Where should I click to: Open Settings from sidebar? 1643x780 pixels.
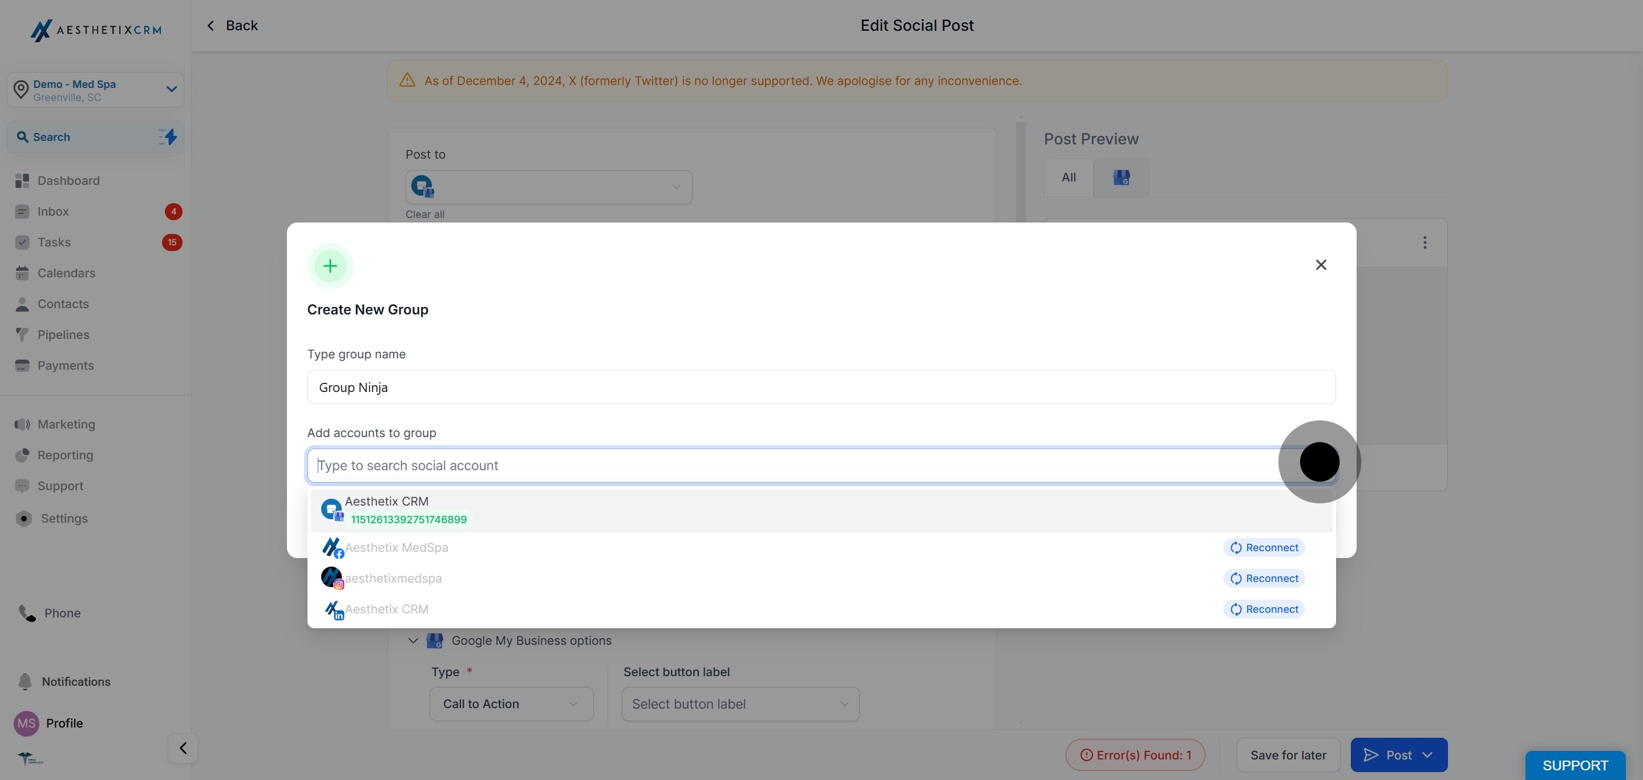[64, 519]
